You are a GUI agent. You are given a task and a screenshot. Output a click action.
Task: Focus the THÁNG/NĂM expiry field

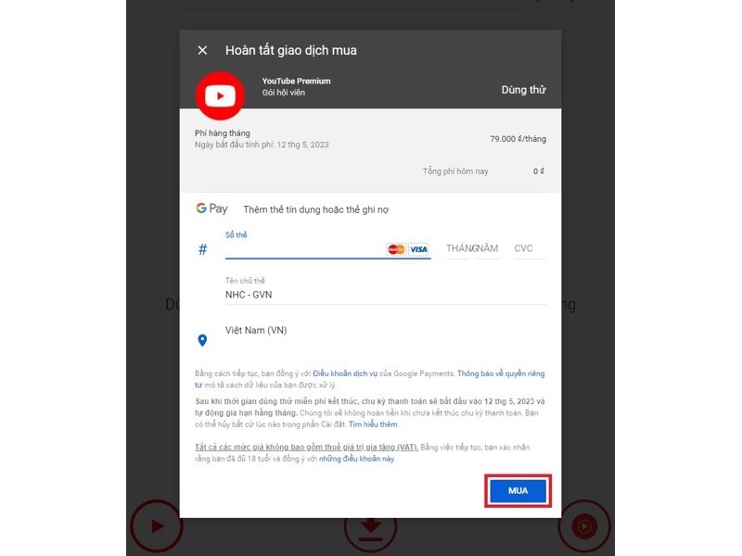472,248
